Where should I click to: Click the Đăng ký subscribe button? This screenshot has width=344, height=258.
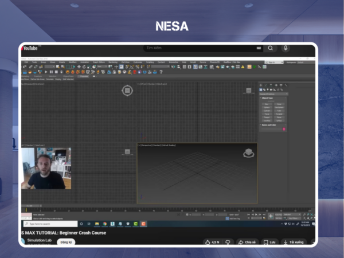(x=66, y=242)
